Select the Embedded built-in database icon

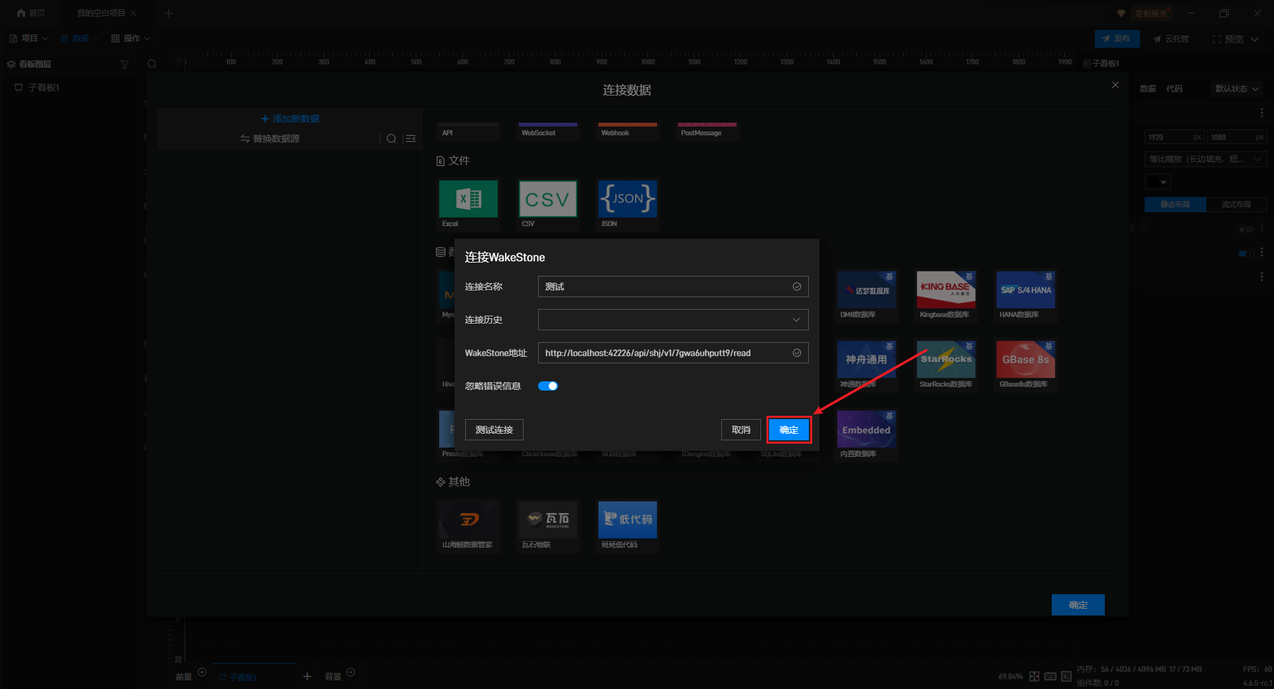tap(866, 429)
